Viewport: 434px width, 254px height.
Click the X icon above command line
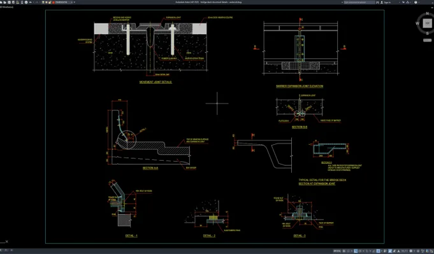point(6,241)
